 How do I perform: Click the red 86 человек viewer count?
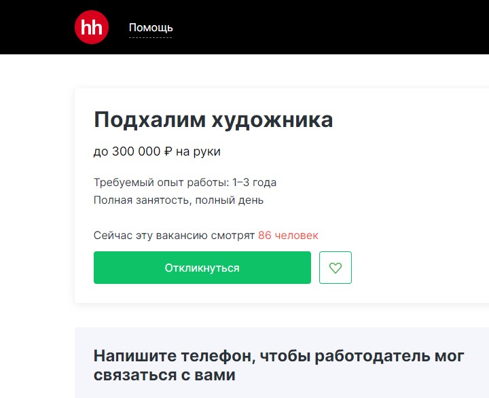coord(288,236)
